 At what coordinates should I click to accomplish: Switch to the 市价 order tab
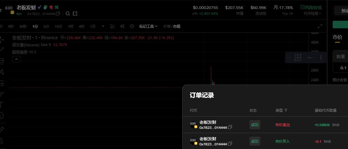pyautogui.click(x=337, y=37)
